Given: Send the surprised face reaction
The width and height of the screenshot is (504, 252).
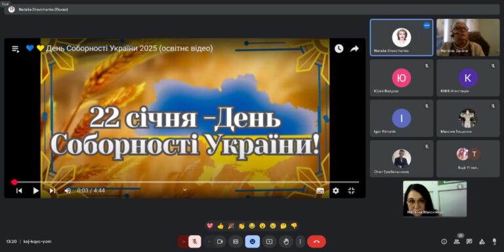Looking at the screenshot, I should point(262,226).
